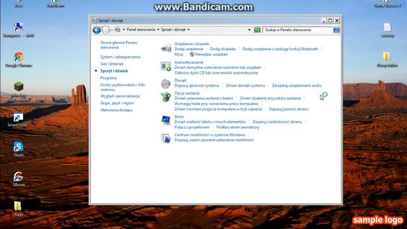The height and width of the screenshot is (229, 407).
Task: Expand dropdown arrow before Panel sterowania
Action: (124, 30)
